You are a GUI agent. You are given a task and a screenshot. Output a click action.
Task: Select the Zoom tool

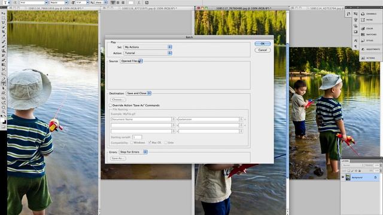click(x=4, y=112)
